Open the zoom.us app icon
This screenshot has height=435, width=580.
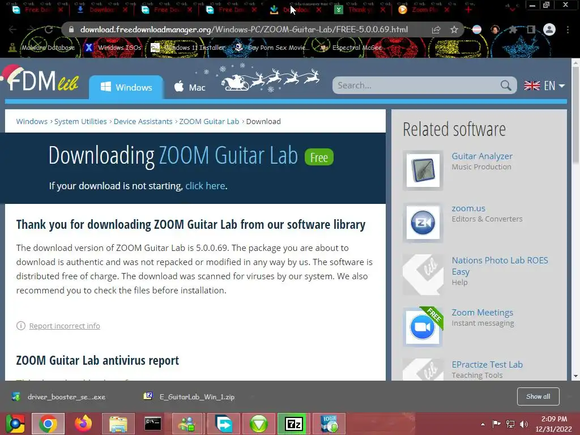(x=423, y=223)
